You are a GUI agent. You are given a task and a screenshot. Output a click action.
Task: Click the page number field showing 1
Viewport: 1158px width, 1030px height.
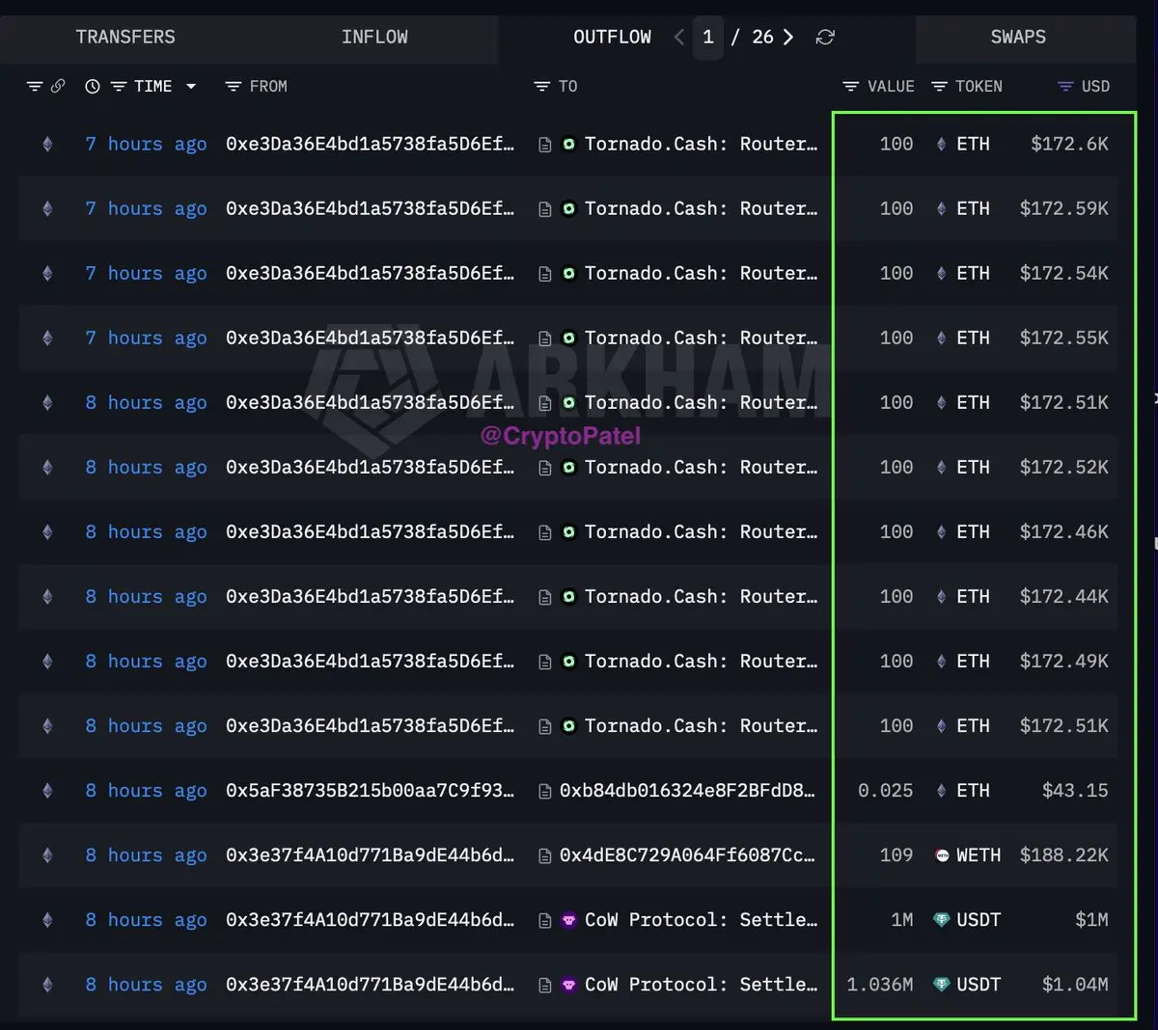click(x=708, y=37)
